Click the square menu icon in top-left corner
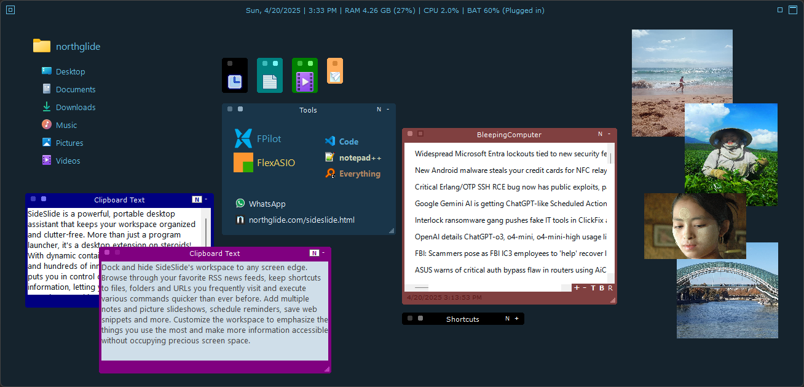The image size is (804, 387). click(x=10, y=10)
